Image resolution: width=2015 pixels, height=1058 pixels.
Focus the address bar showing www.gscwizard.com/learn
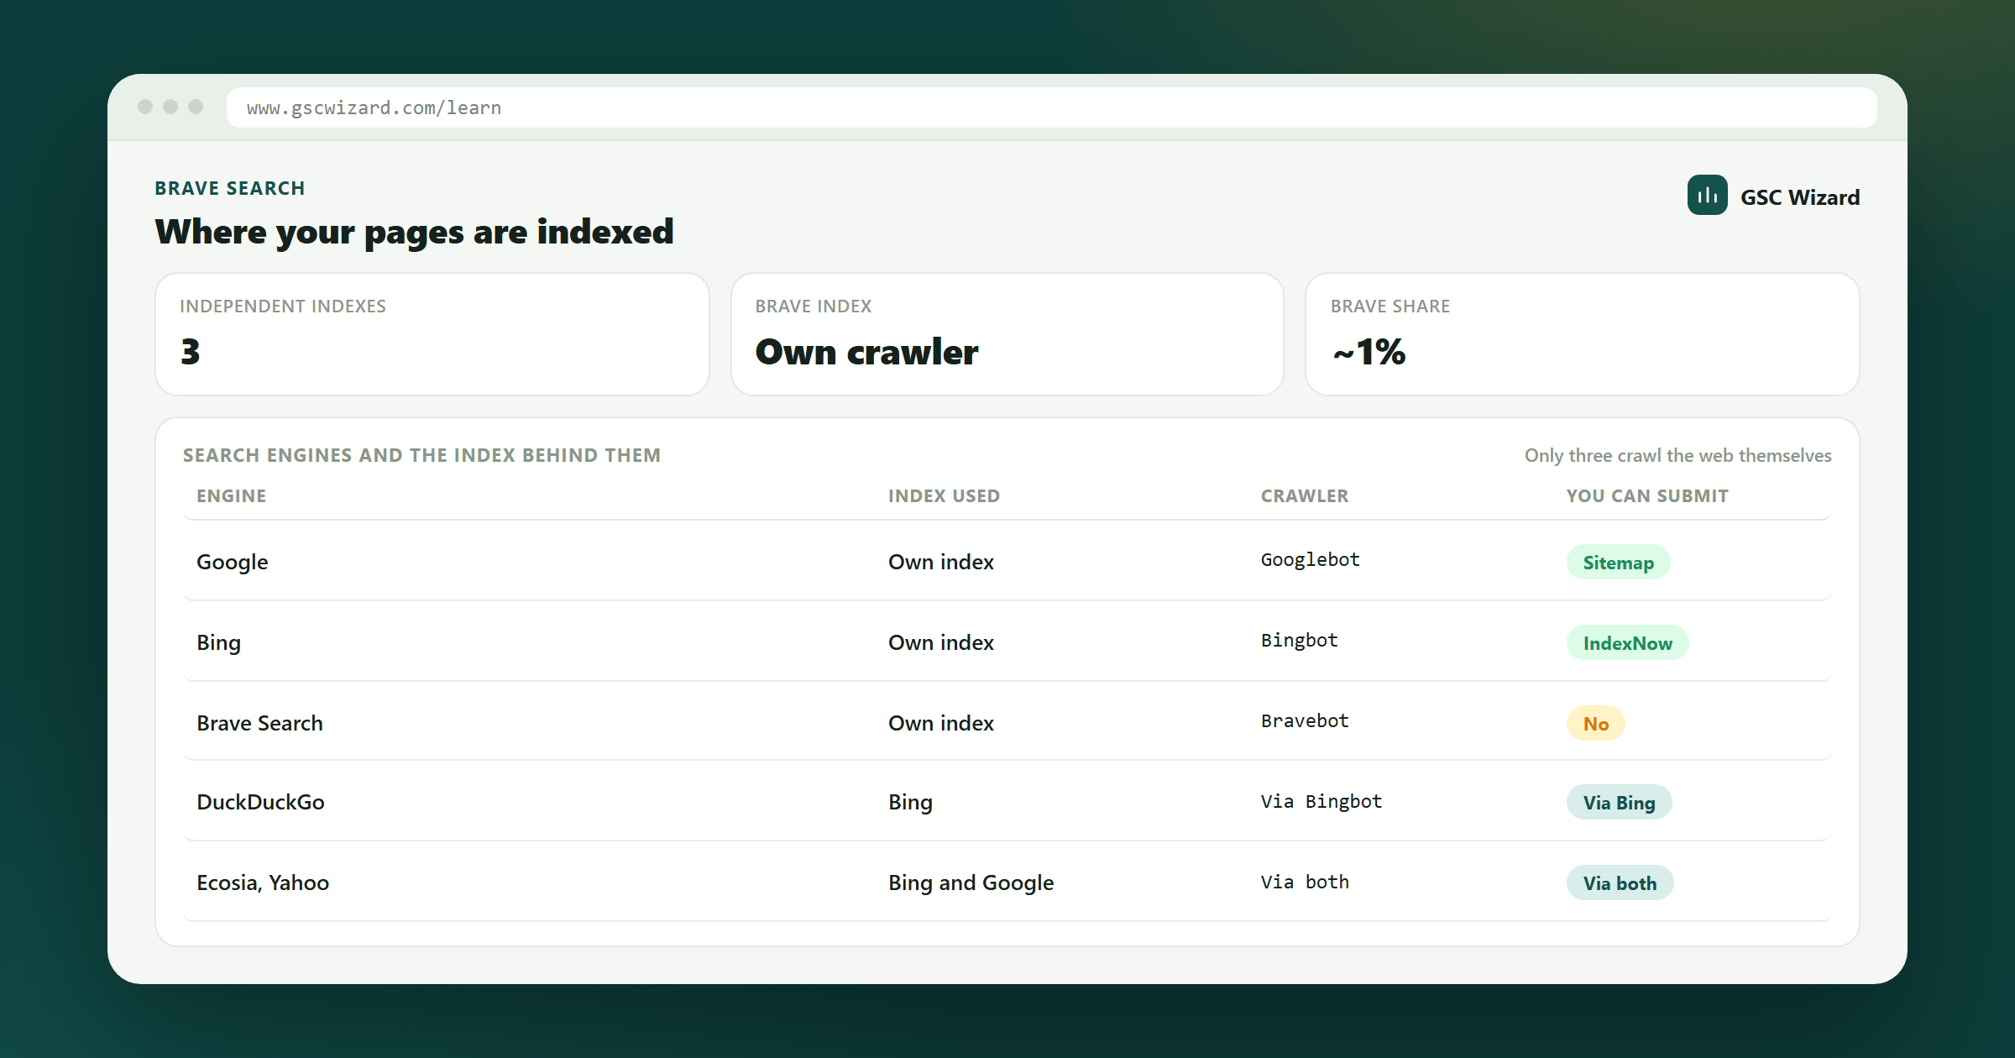1051,107
